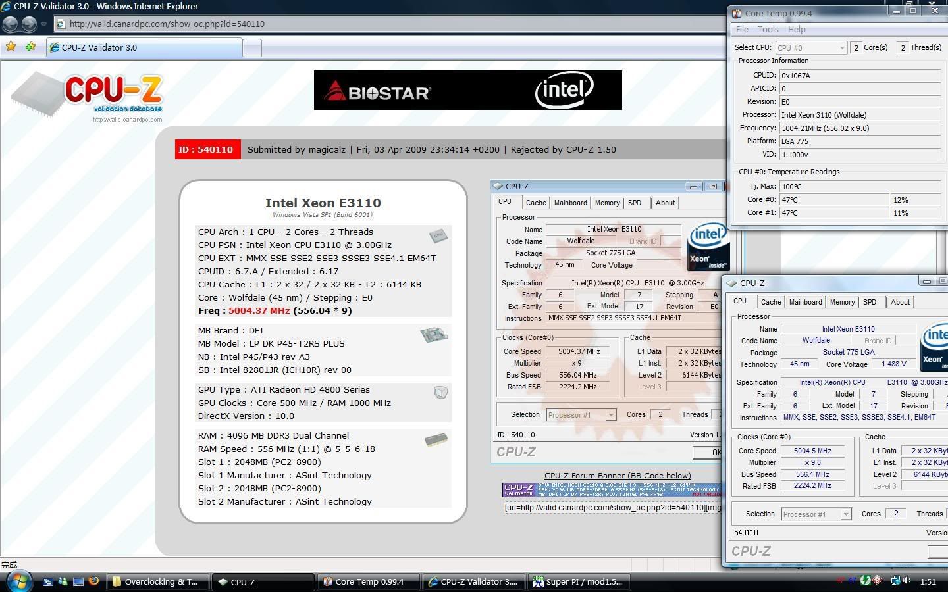Click Core Voltage 1.488 V value in front CPU-Z window

(x=893, y=364)
